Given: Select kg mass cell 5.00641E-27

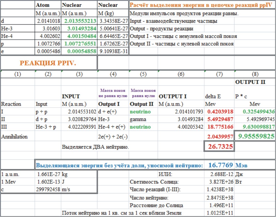Looking at the screenshot, I should tap(113, 29).
